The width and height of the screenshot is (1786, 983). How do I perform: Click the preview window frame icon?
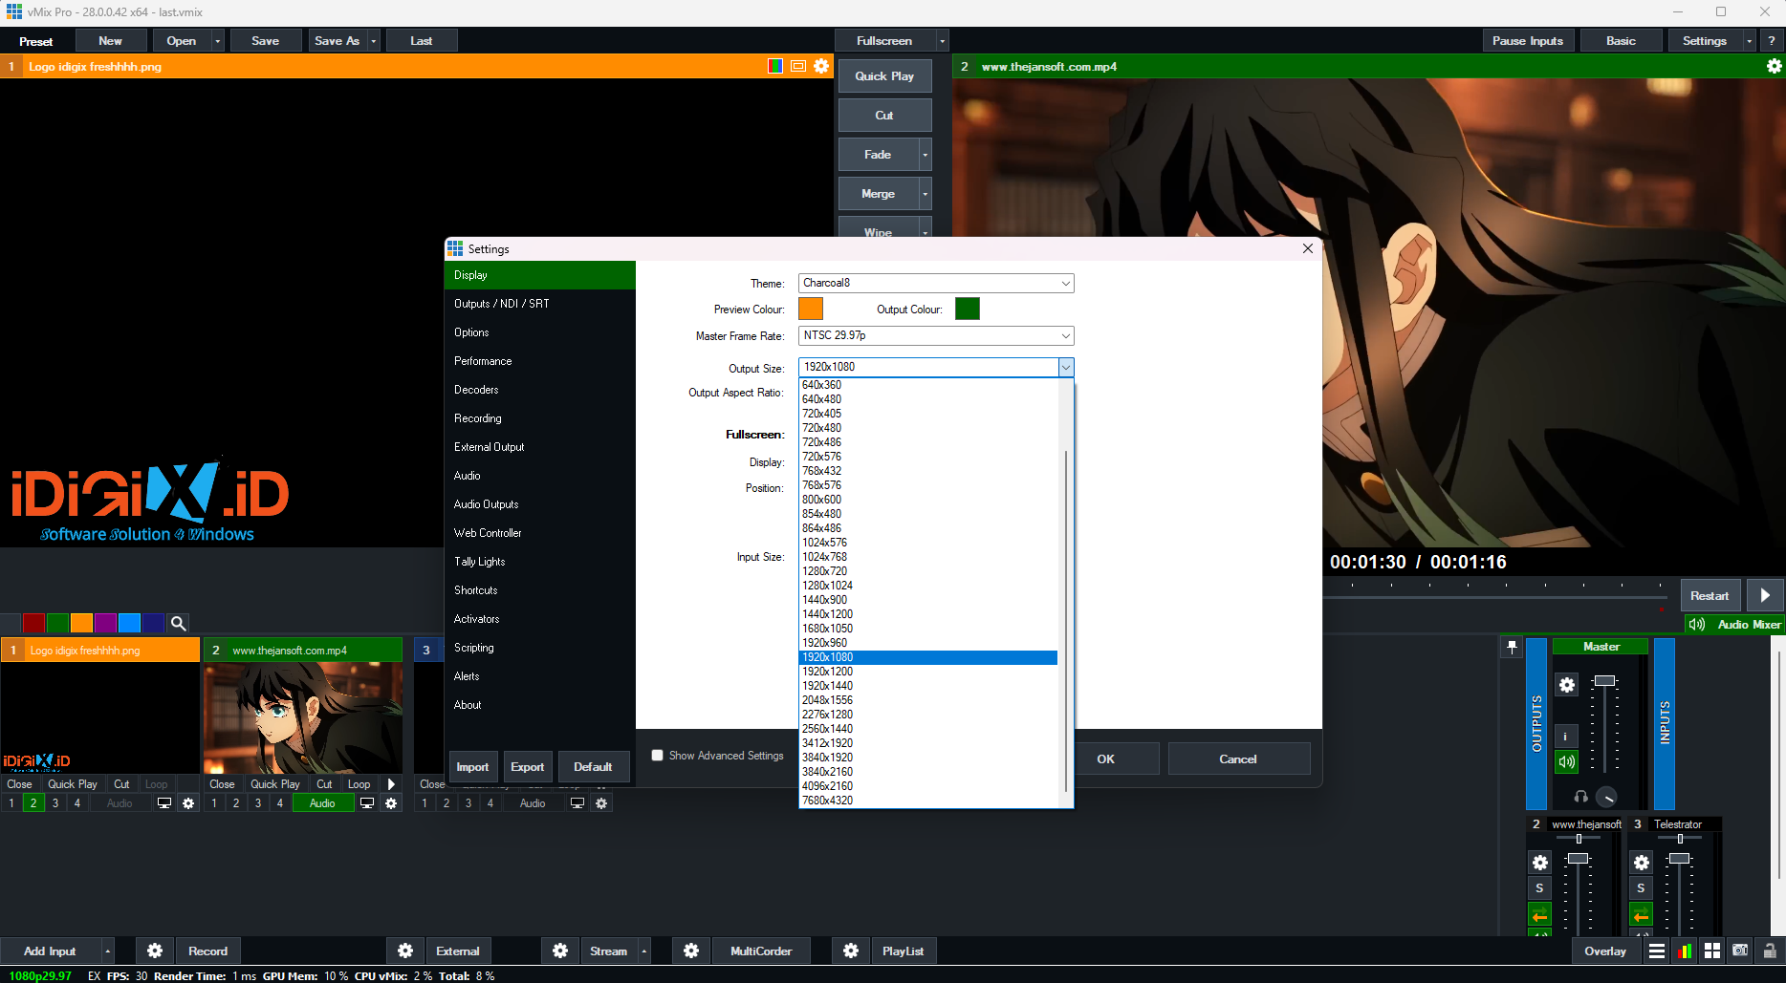[x=798, y=66]
